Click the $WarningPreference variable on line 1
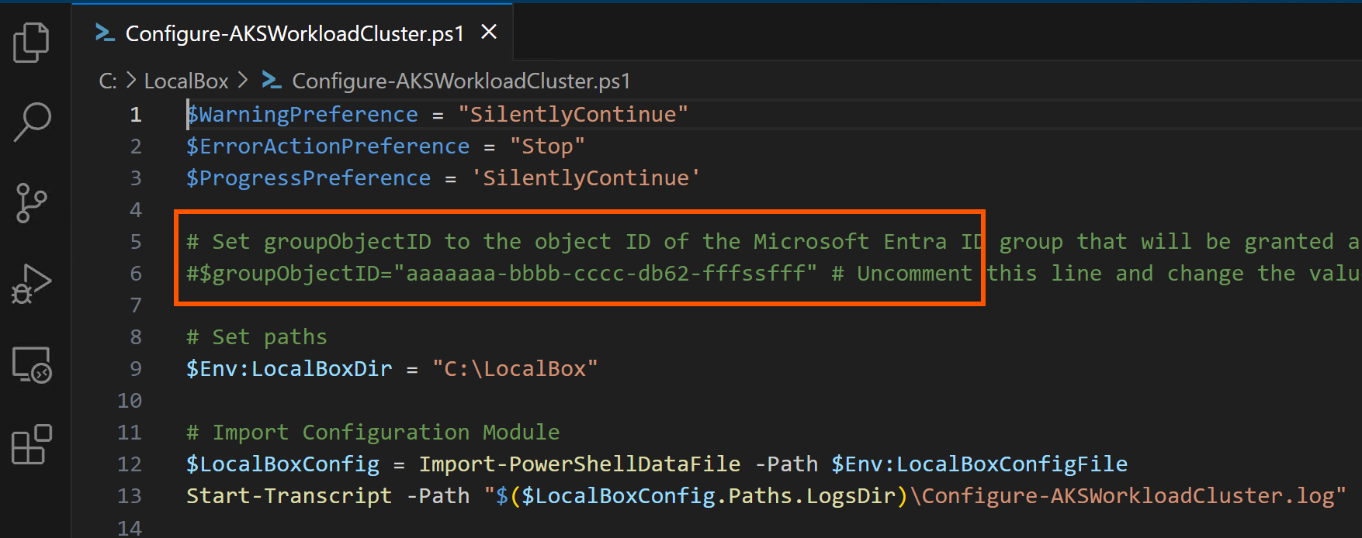The width and height of the screenshot is (1362, 538). click(302, 115)
